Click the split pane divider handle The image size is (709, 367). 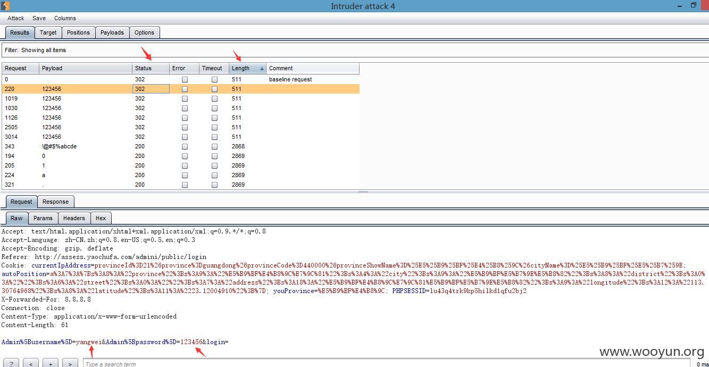pos(363,192)
